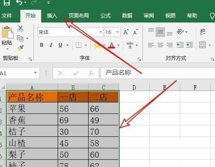
Task: Click the 粘贴 (Paste) clipboard icon
Action: 7,32
